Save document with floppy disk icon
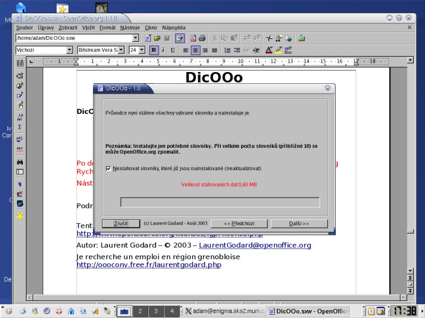The width and height of the screenshot is (425, 318). click(x=167, y=38)
